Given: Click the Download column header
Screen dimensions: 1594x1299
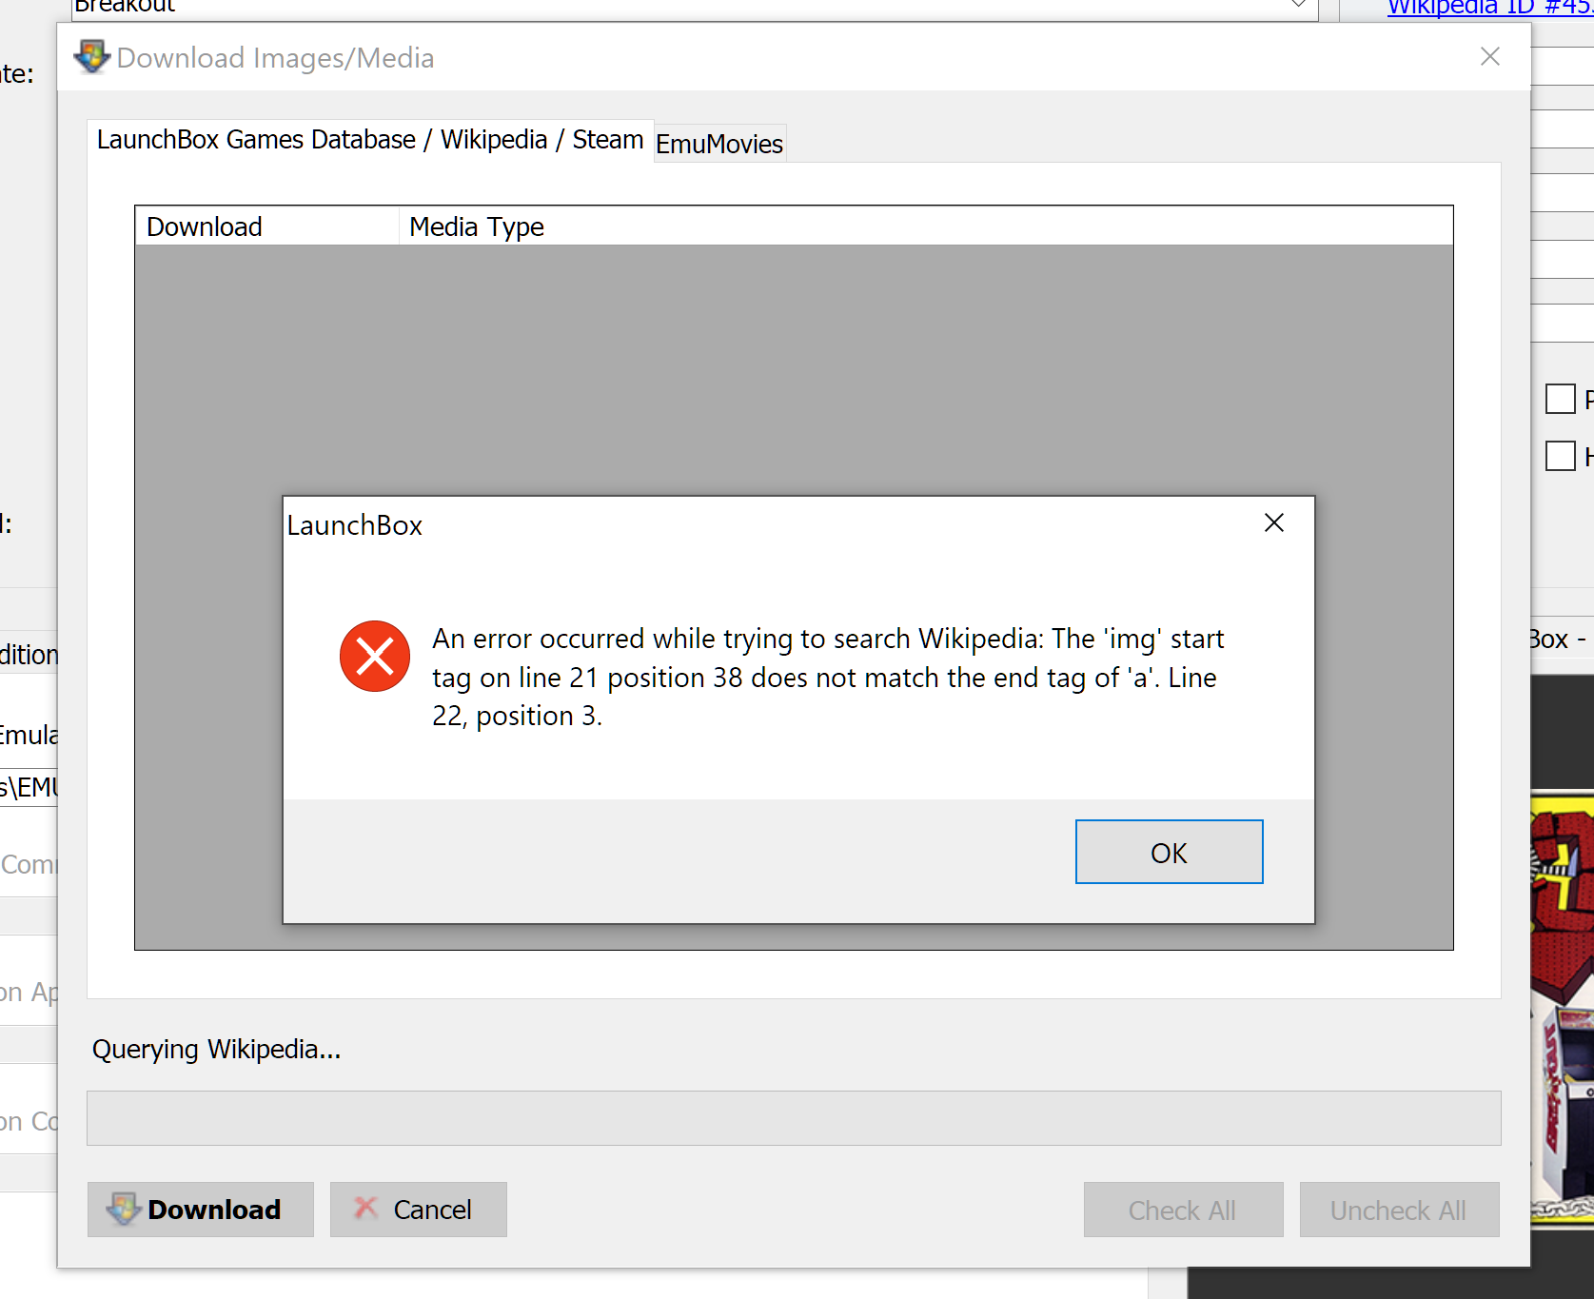Looking at the screenshot, I should pyautogui.click(x=266, y=226).
